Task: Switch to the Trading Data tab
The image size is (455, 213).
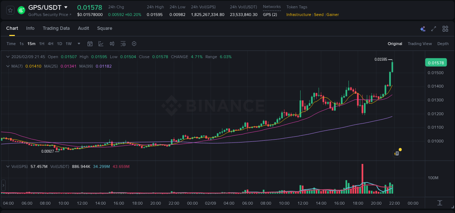Action: coord(56,28)
